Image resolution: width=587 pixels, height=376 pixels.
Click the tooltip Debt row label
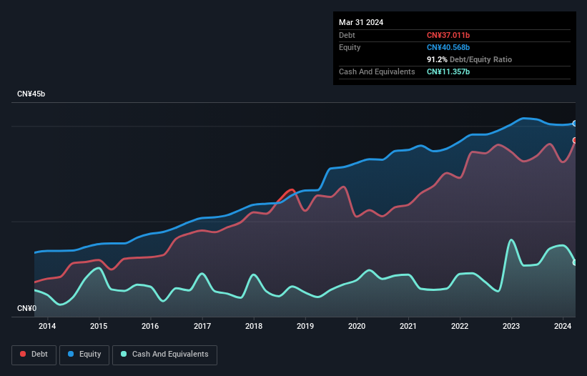pyautogui.click(x=347, y=35)
